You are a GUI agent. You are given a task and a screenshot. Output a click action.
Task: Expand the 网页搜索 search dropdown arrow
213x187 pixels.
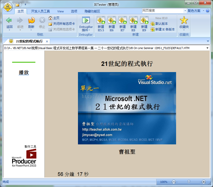185,11
